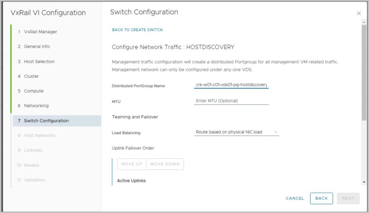The height and width of the screenshot is (213, 369).
Task: Select the Switch Configuration step
Action: pyautogui.click(x=46, y=121)
